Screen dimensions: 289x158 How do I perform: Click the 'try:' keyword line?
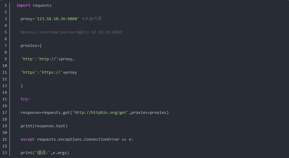coord(25,99)
